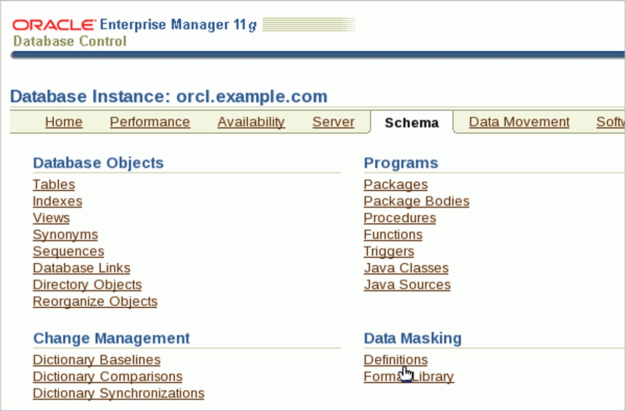Click the Change Management section heading
This screenshot has width=626, height=411.
111,338
